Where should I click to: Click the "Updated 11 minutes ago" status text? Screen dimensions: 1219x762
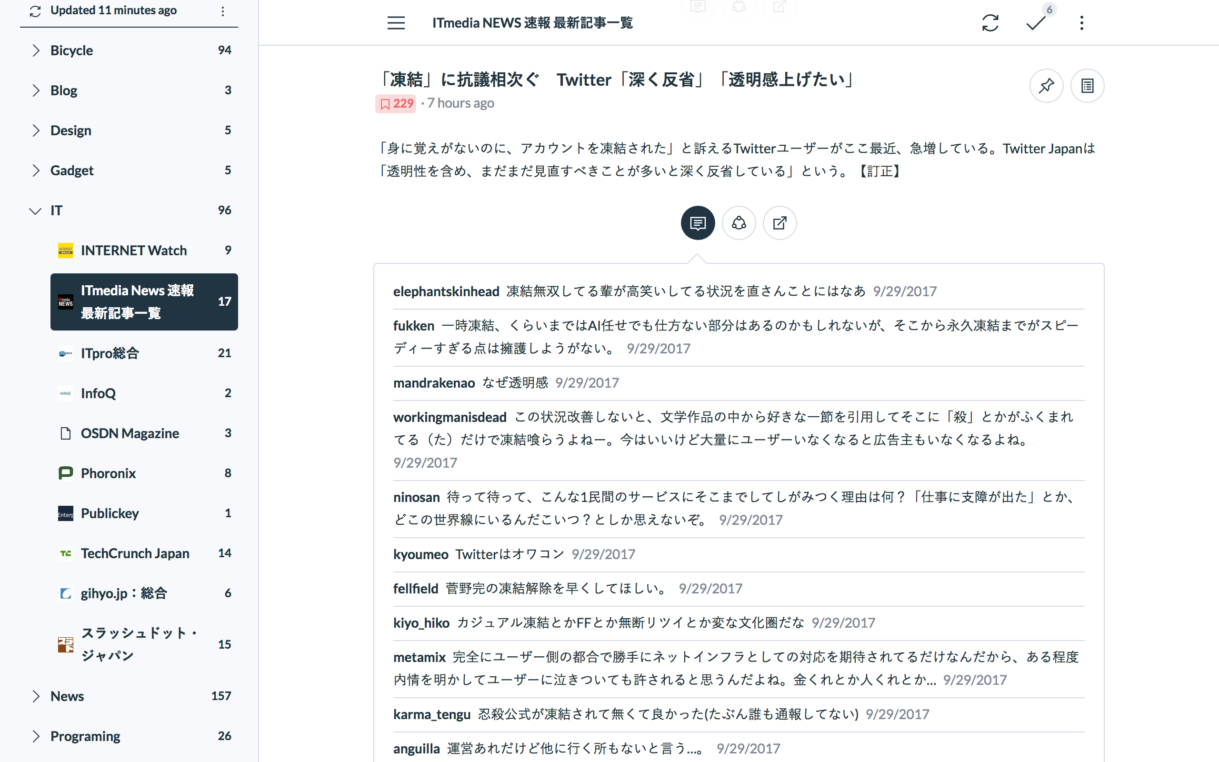(x=113, y=10)
